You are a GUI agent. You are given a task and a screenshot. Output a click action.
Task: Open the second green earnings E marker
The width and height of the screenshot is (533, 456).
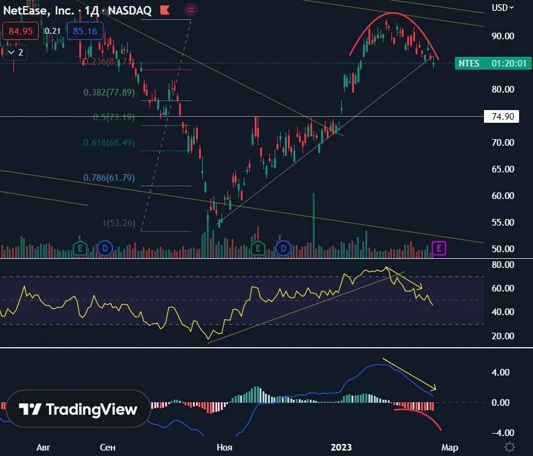coord(258,249)
